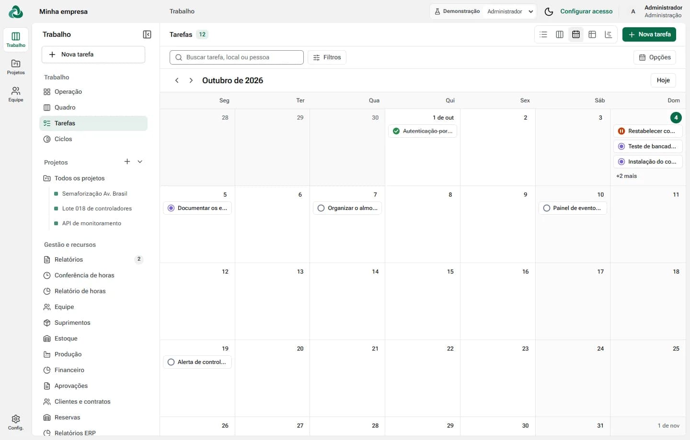
Task: Toggle status circle of Restabelecer co... task
Action: [x=621, y=131]
